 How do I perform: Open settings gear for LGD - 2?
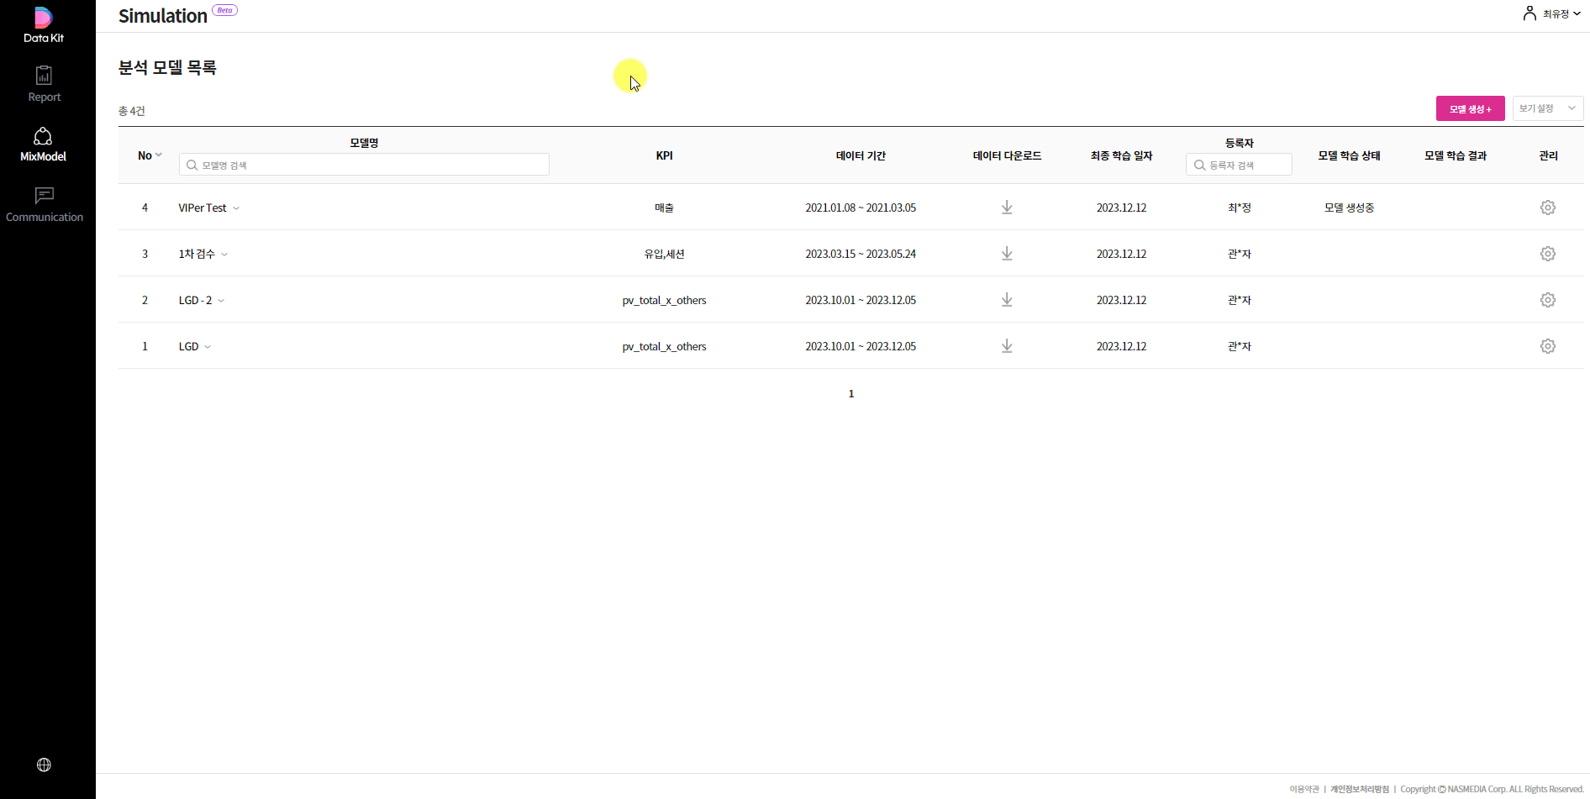[x=1548, y=300]
